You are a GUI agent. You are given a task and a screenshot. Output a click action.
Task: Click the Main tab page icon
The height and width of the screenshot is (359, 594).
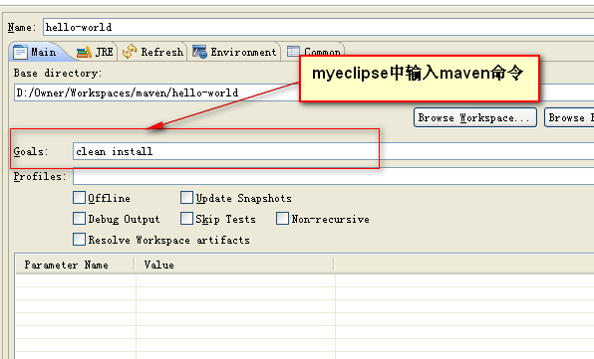20,52
